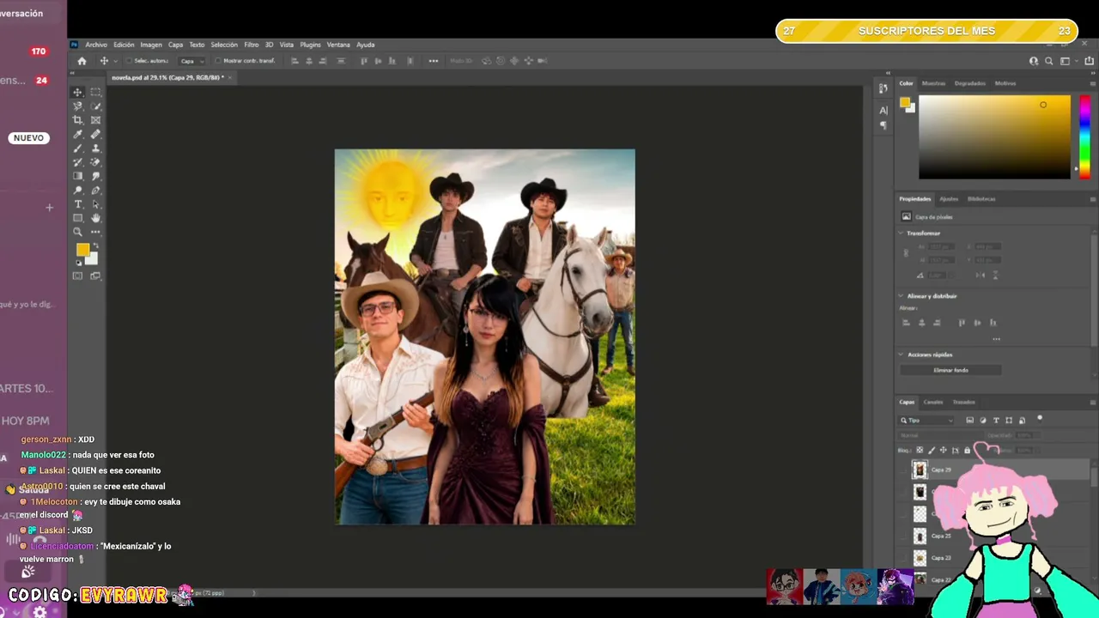Open the Imagen menu
Viewport: 1099px width, 618px height.
[151, 45]
